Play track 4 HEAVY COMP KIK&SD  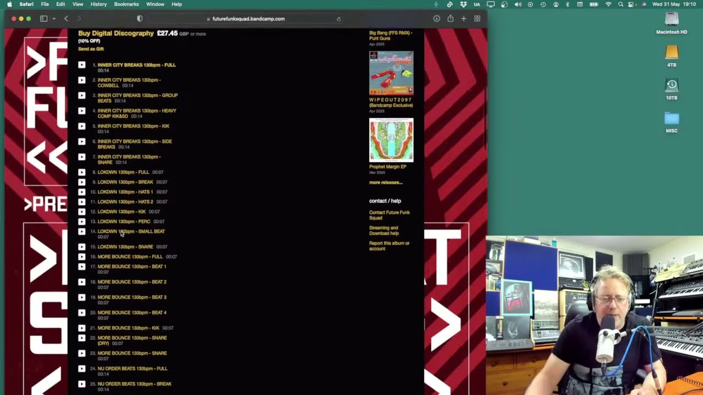(x=82, y=111)
